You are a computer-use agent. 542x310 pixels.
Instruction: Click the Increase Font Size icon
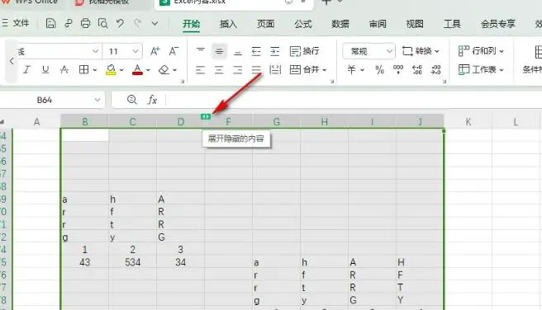pyautogui.click(x=155, y=51)
